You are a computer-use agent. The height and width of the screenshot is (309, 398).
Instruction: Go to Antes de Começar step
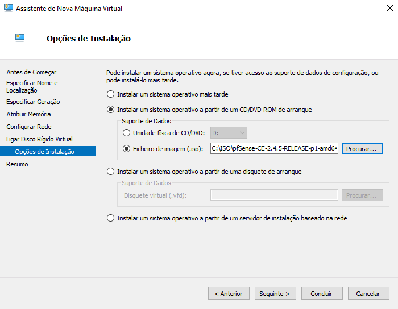[x=31, y=72]
